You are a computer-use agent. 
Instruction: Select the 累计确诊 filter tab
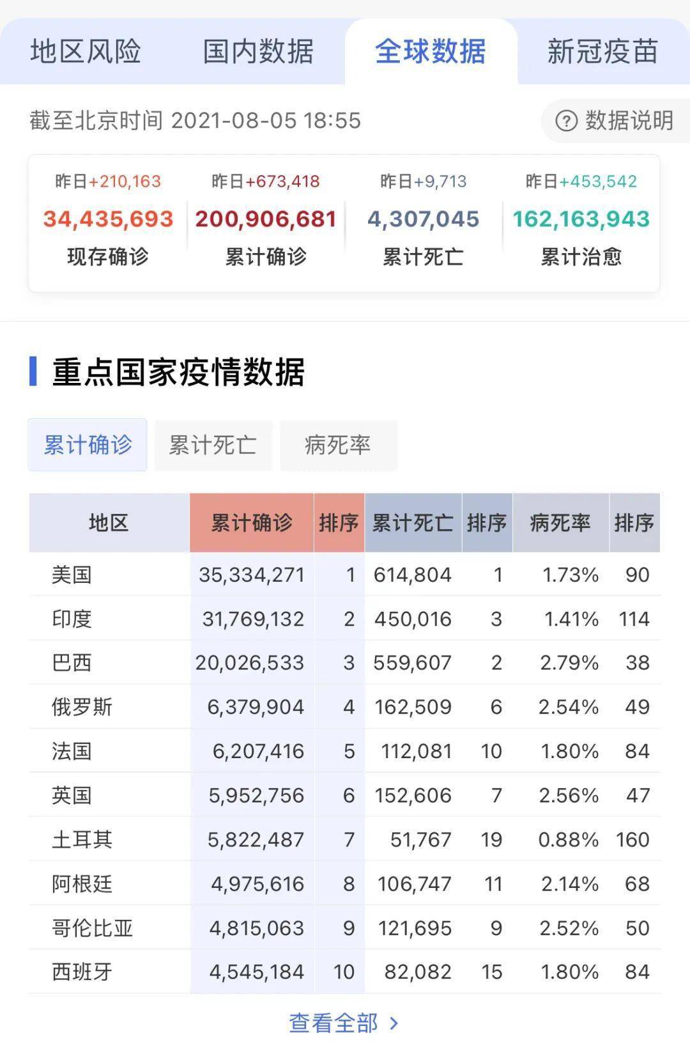click(88, 445)
